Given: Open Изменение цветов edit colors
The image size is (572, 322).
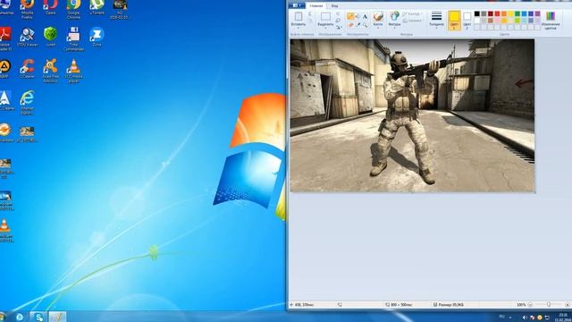Looking at the screenshot, I should click(551, 20).
